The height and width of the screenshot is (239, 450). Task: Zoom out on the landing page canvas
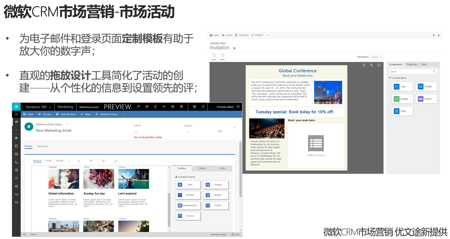[364, 65]
